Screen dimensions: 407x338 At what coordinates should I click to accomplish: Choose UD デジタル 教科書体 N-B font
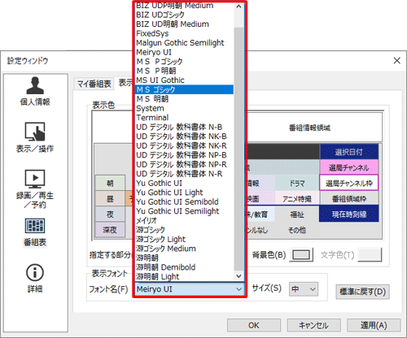(184, 127)
